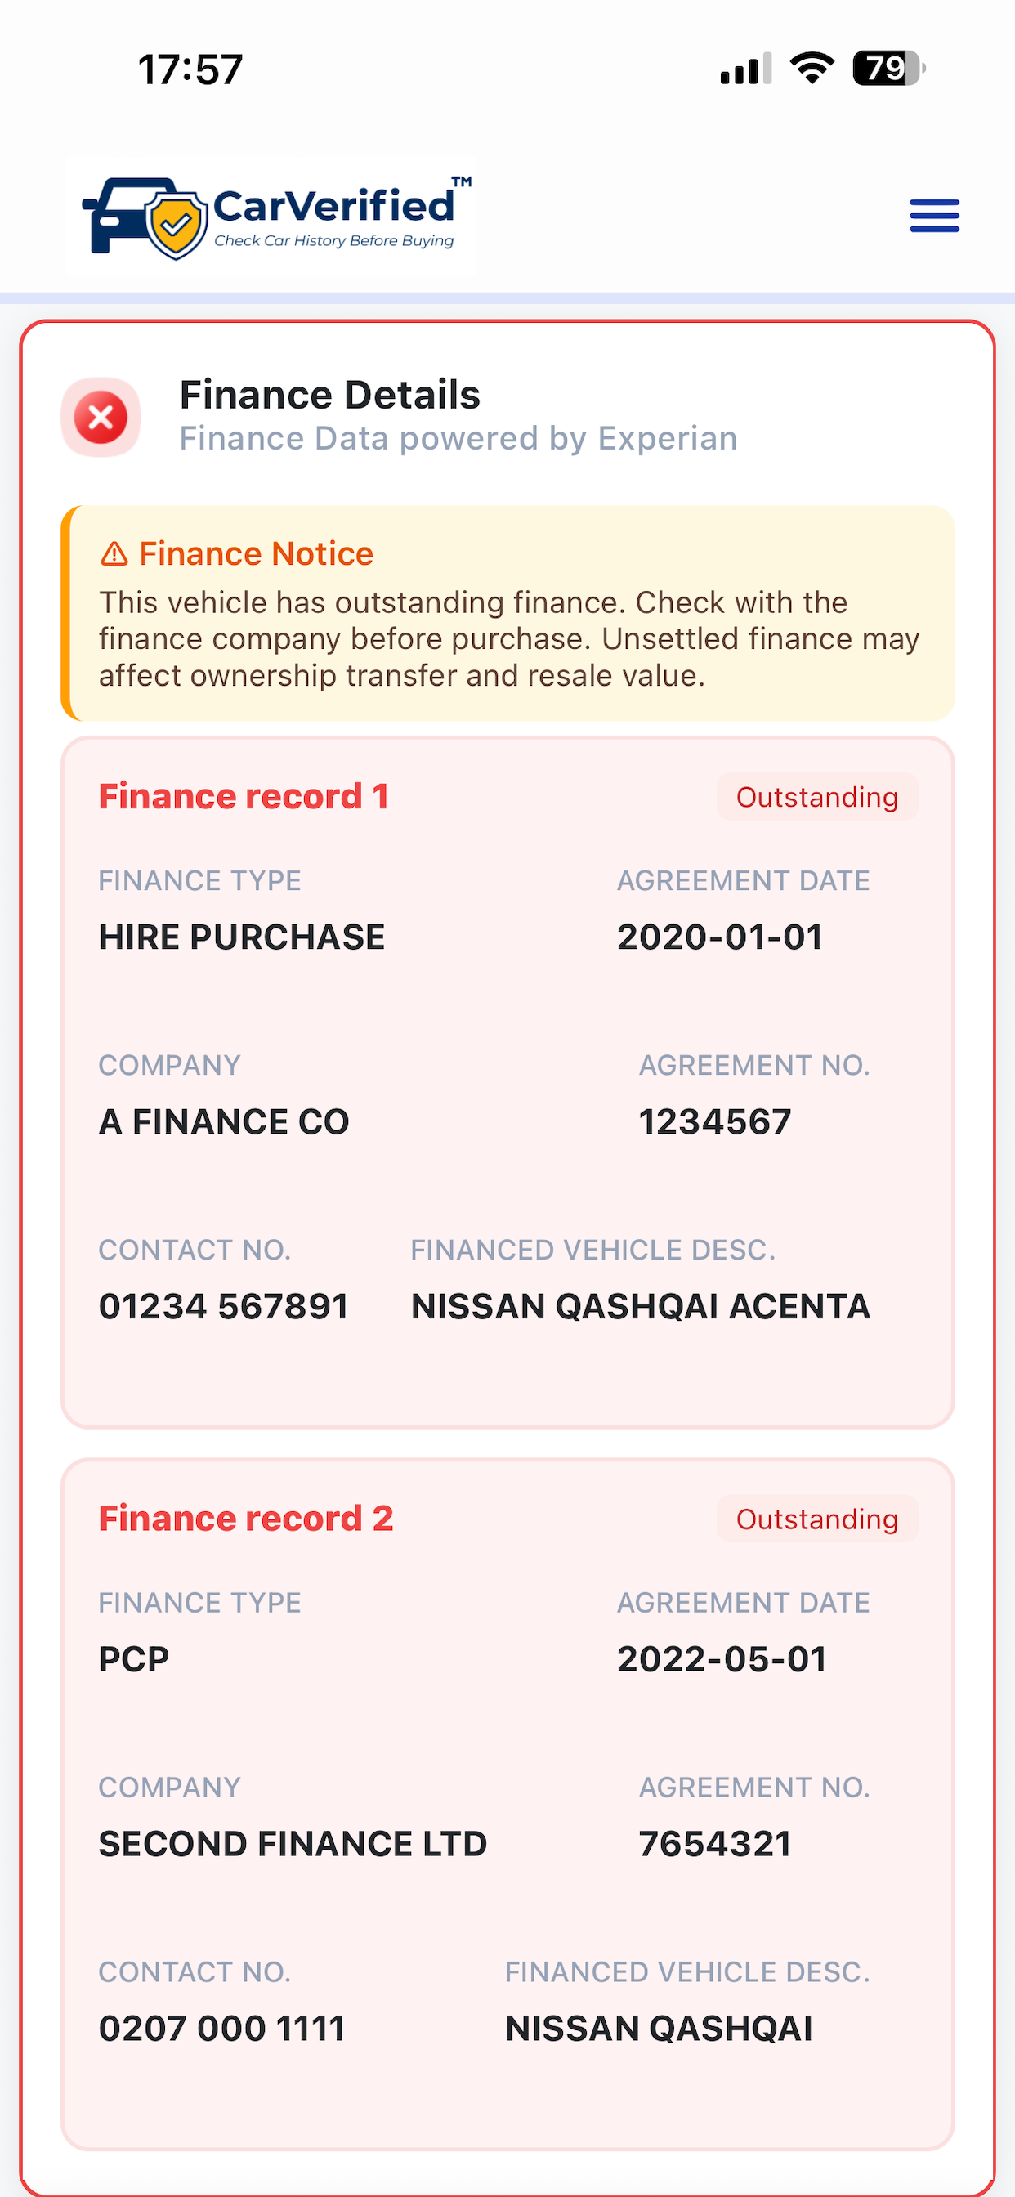Image resolution: width=1015 pixels, height=2197 pixels.
Task: Open the hamburger navigation menu
Action: click(x=934, y=215)
